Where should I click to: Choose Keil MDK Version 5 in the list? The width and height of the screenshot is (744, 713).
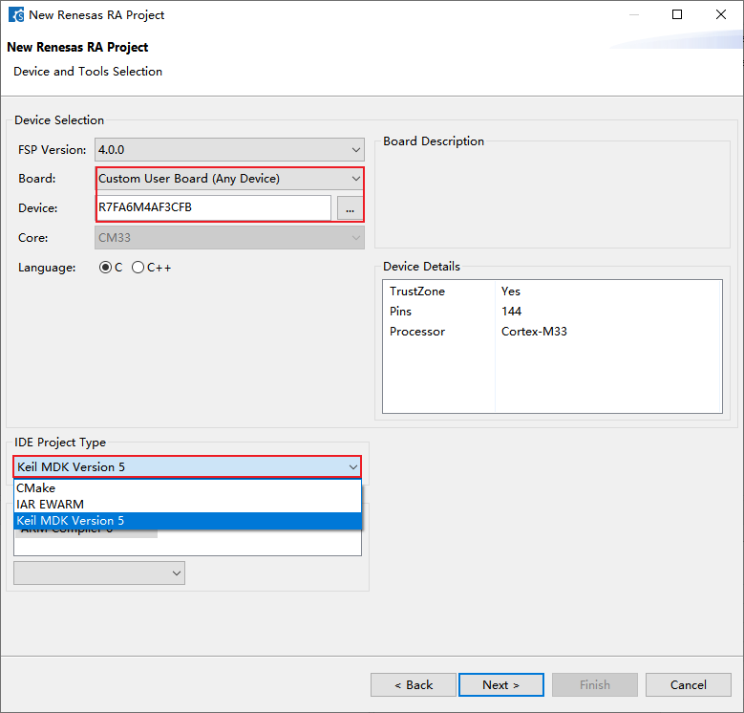pyautogui.click(x=187, y=521)
